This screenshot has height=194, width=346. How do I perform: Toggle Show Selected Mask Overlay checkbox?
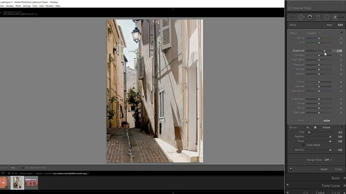23,168
